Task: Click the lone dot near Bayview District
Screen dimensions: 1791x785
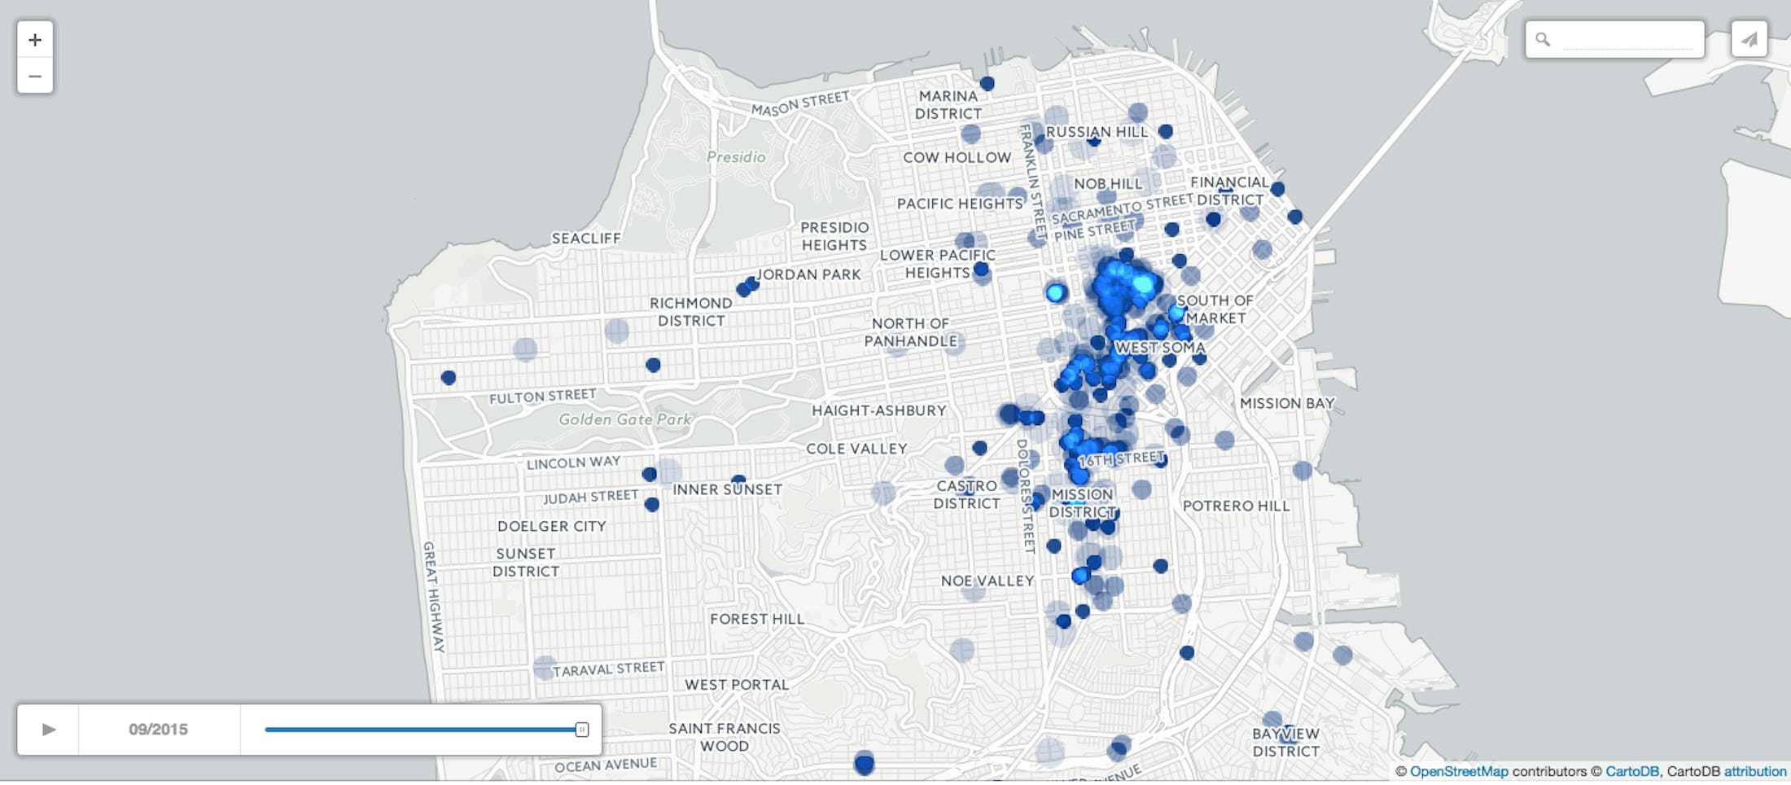Action: point(1271,718)
